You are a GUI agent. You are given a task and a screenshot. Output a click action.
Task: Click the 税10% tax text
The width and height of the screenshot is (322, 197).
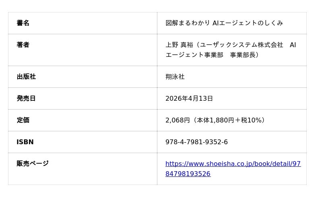click(252, 120)
